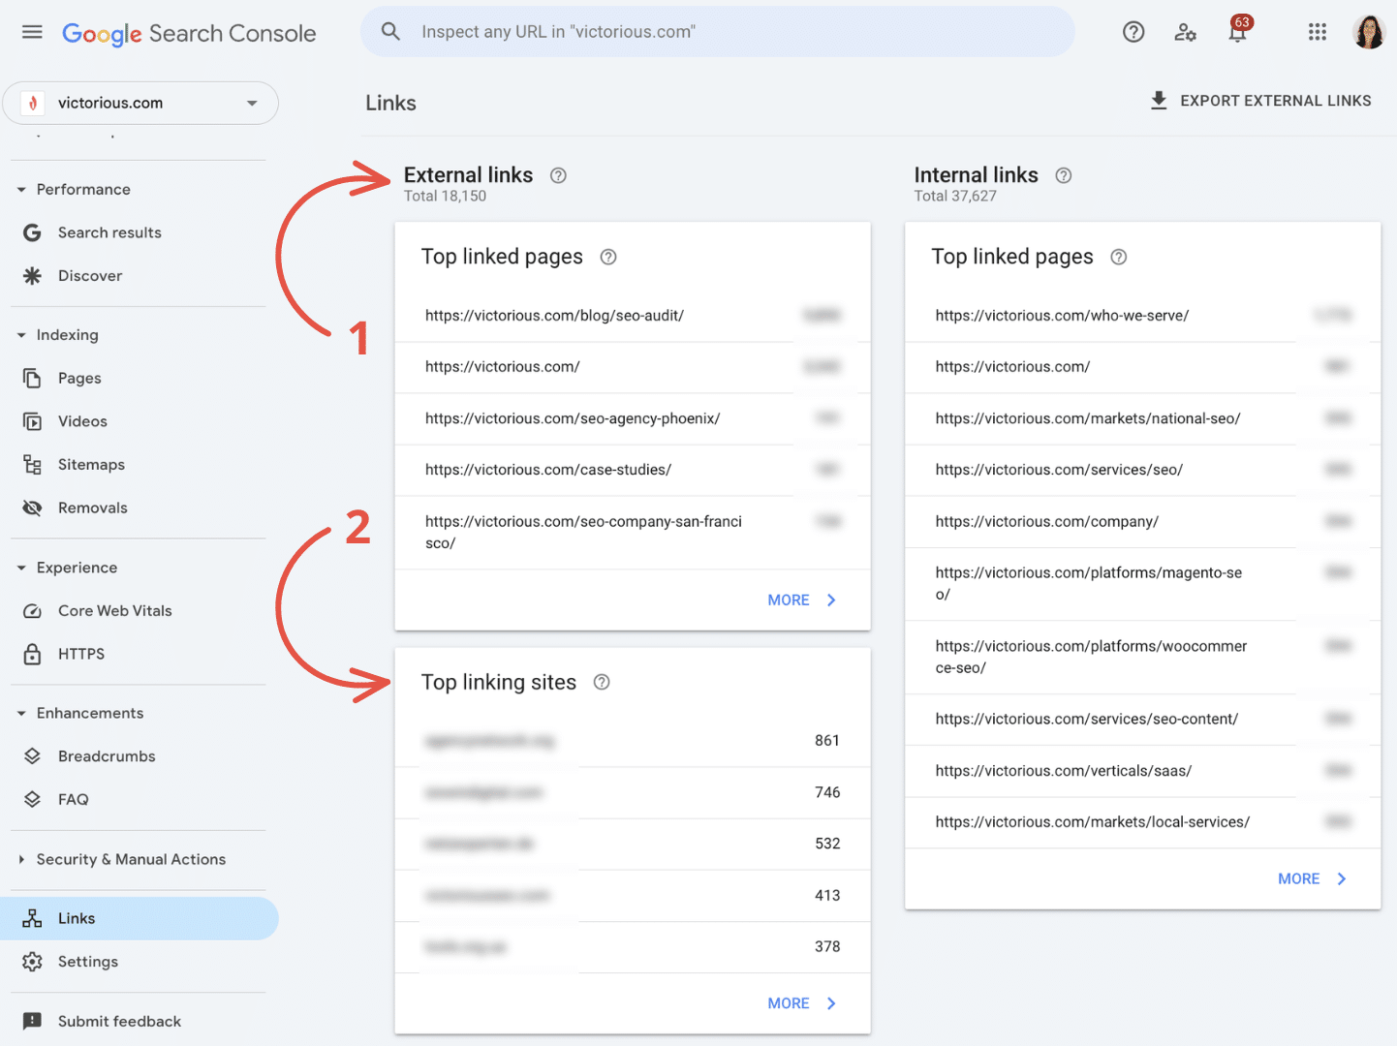This screenshot has height=1046, width=1397.
Task: Show help for External links
Action: 558,175
